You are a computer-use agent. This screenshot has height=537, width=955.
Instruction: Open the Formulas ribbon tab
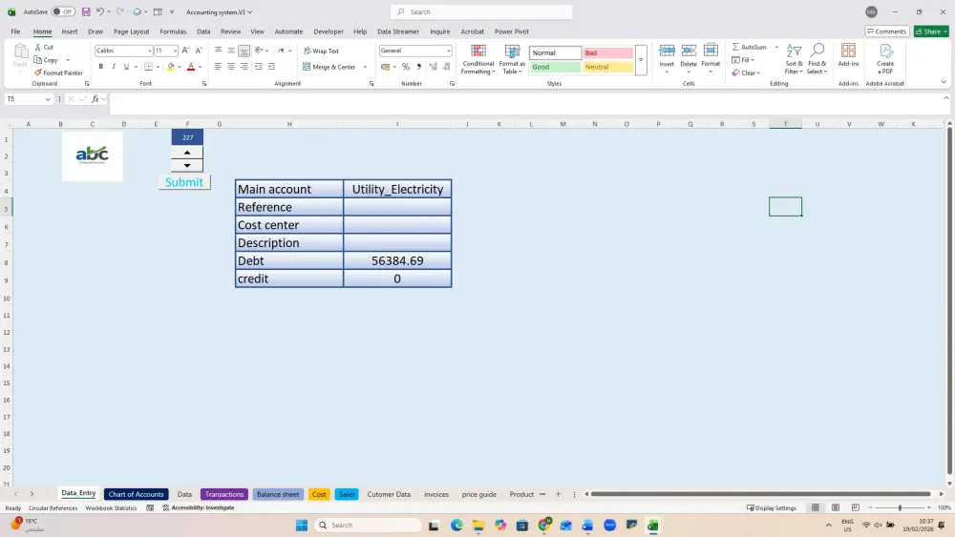(x=173, y=31)
